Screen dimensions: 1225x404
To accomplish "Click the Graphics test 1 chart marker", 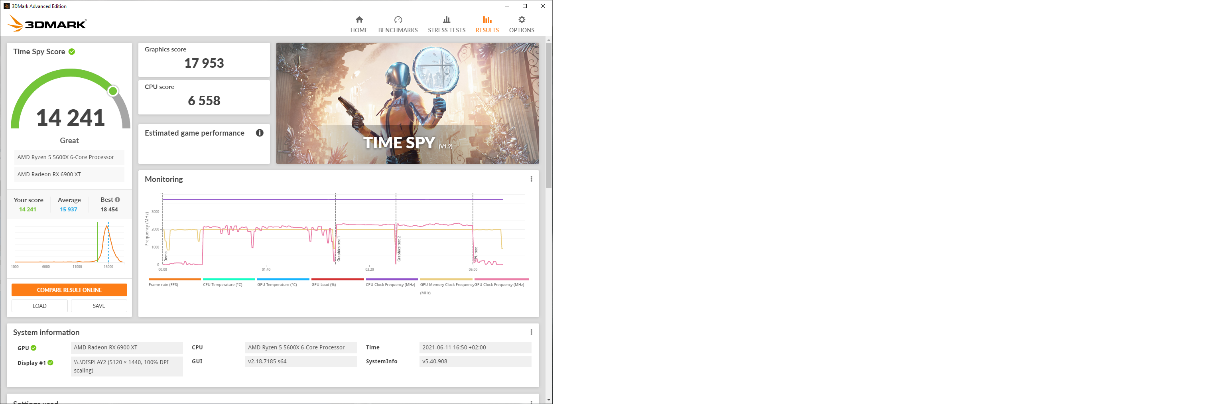I will [339, 249].
